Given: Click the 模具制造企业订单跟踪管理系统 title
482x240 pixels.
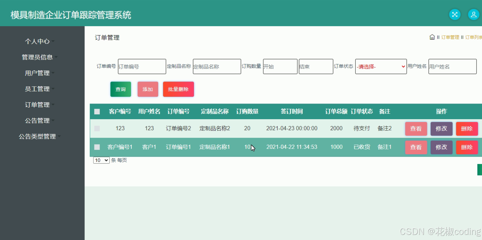Looking at the screenshot, I should point(71,15).
